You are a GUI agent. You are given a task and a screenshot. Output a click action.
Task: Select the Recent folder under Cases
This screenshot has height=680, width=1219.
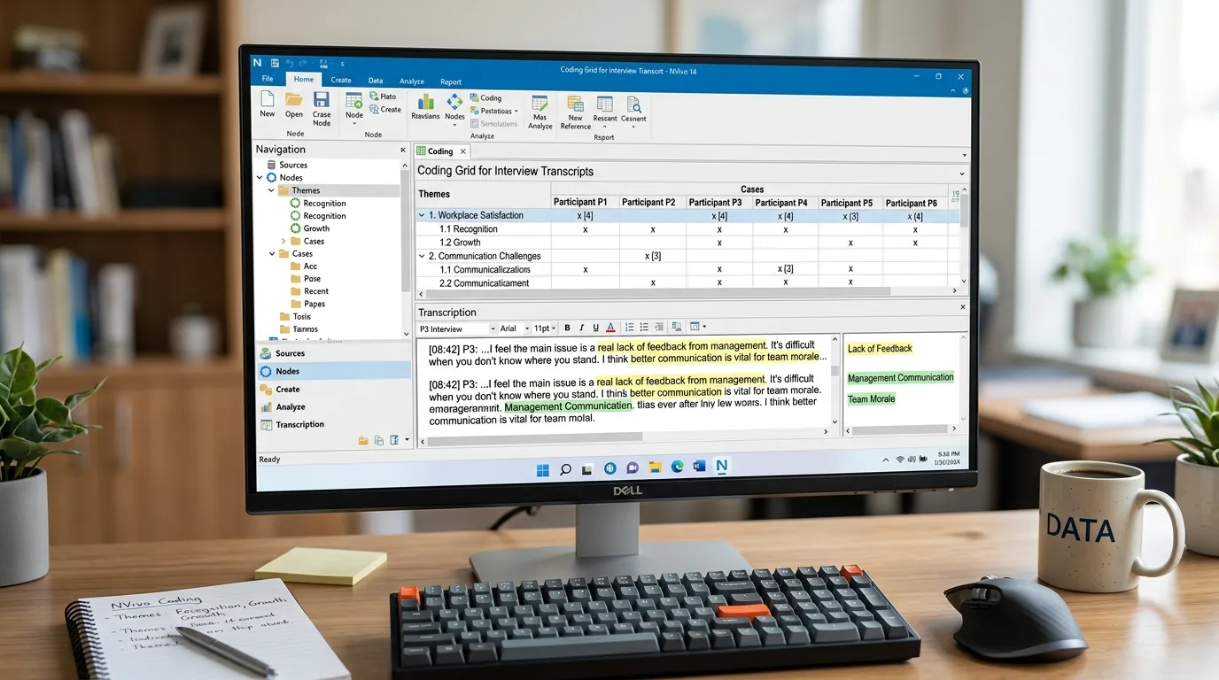coord(316,291)
